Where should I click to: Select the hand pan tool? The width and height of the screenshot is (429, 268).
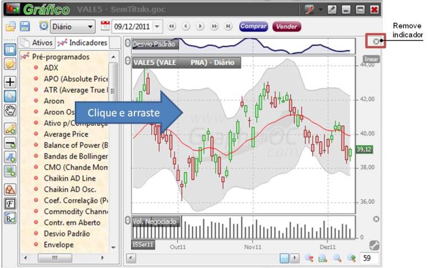coord(10,111)
